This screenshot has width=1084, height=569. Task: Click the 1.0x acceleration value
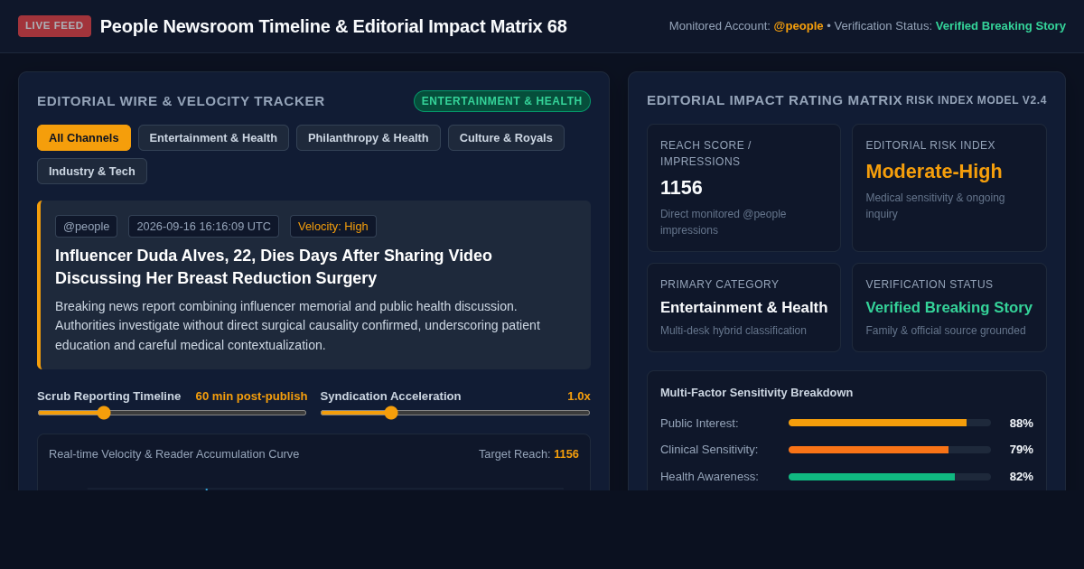tap(579, 396)
